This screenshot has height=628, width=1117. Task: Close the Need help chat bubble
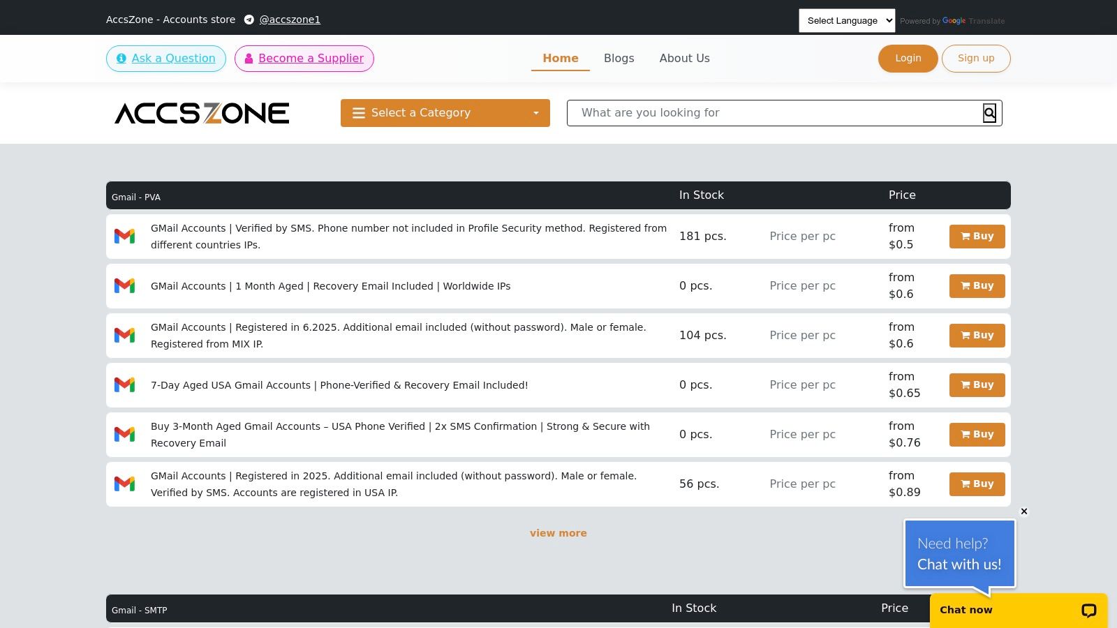(x=1024, y=511)
